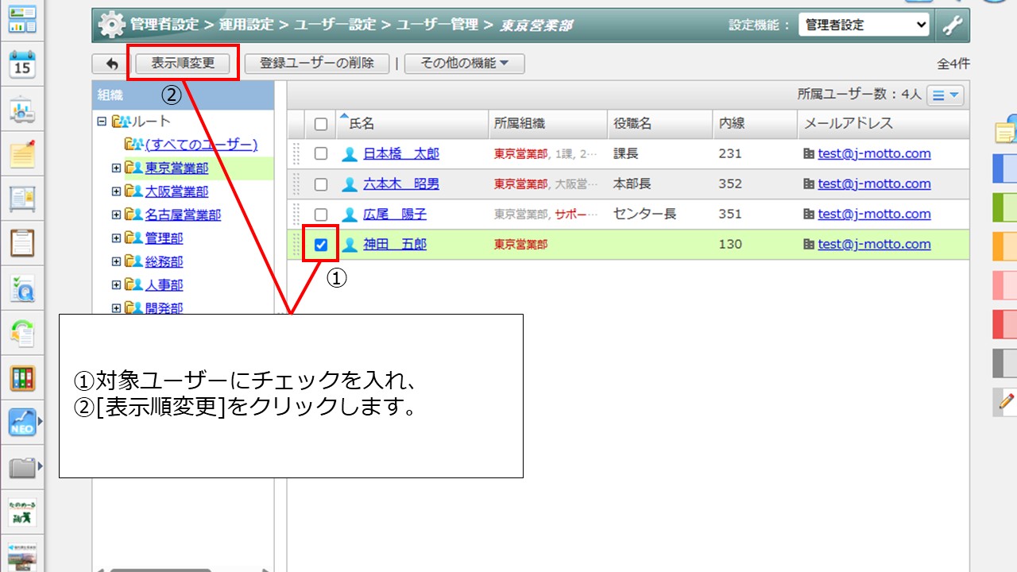Image resolution: width=1017 pixels, height=572 pixels.
Task: Open user 広尾 陽子 link
Action: [395, 214]
